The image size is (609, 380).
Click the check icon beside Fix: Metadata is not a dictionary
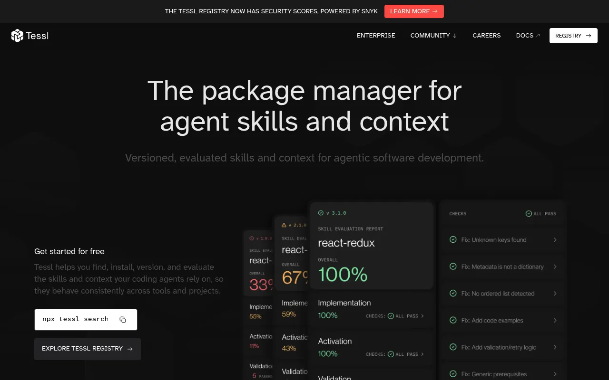(453, 267)
